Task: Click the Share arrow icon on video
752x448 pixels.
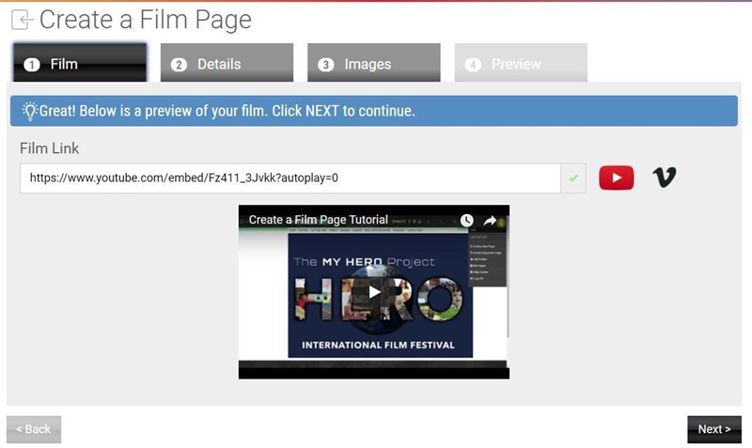Action: point(490,221)
